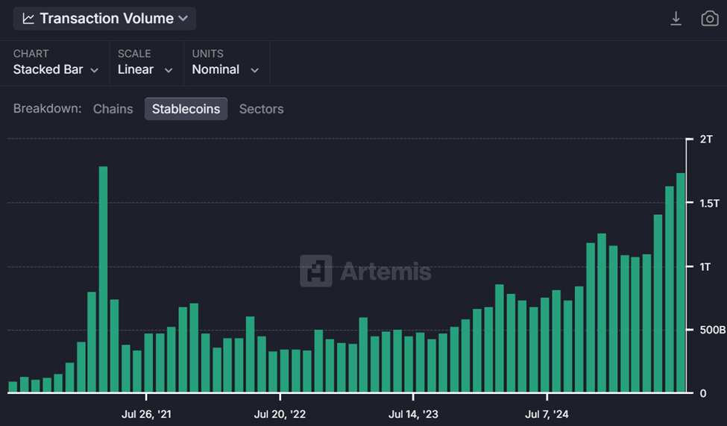Image resolution: width=727 pixels, height=426 pixels.
Task: Switch breakdown to Chains
Action: point(113,109)
